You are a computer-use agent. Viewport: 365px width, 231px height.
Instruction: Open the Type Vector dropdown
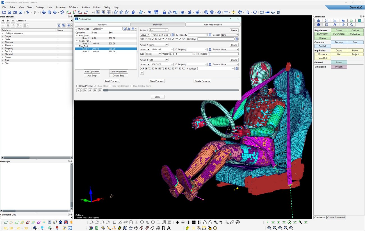click(x=153, y=54)
